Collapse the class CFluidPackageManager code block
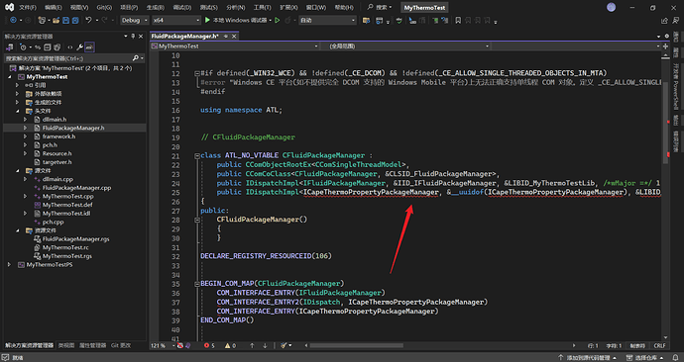This screenshot has height=362, width=684. click(x=197, y=155)
